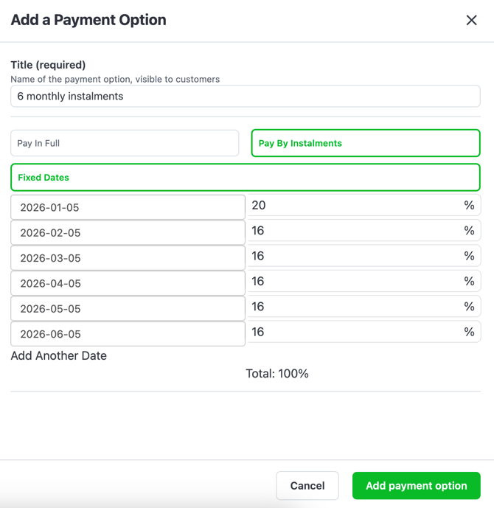Open the 2026-03-05 date field
Viewport: 494px width, 508px height.
point(128,258)
